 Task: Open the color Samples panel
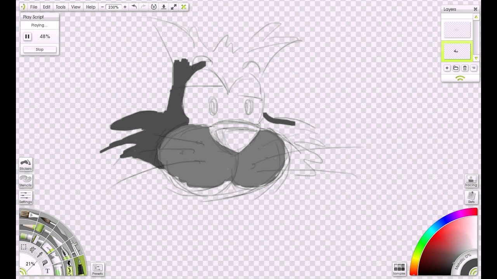399,269
